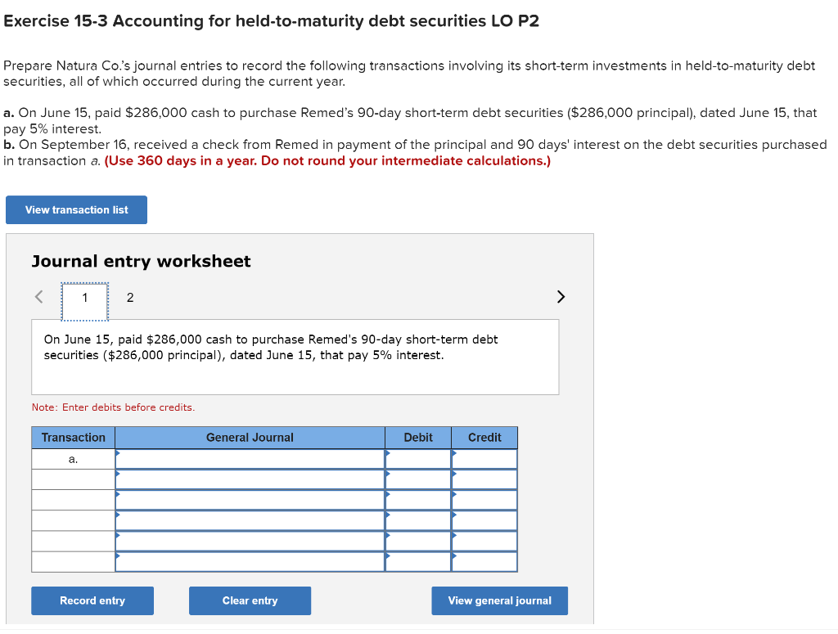The width and height of the screenshot is (838, 634).
Task: Click the transaction a label cell
Action: click(x=73, y=459)
